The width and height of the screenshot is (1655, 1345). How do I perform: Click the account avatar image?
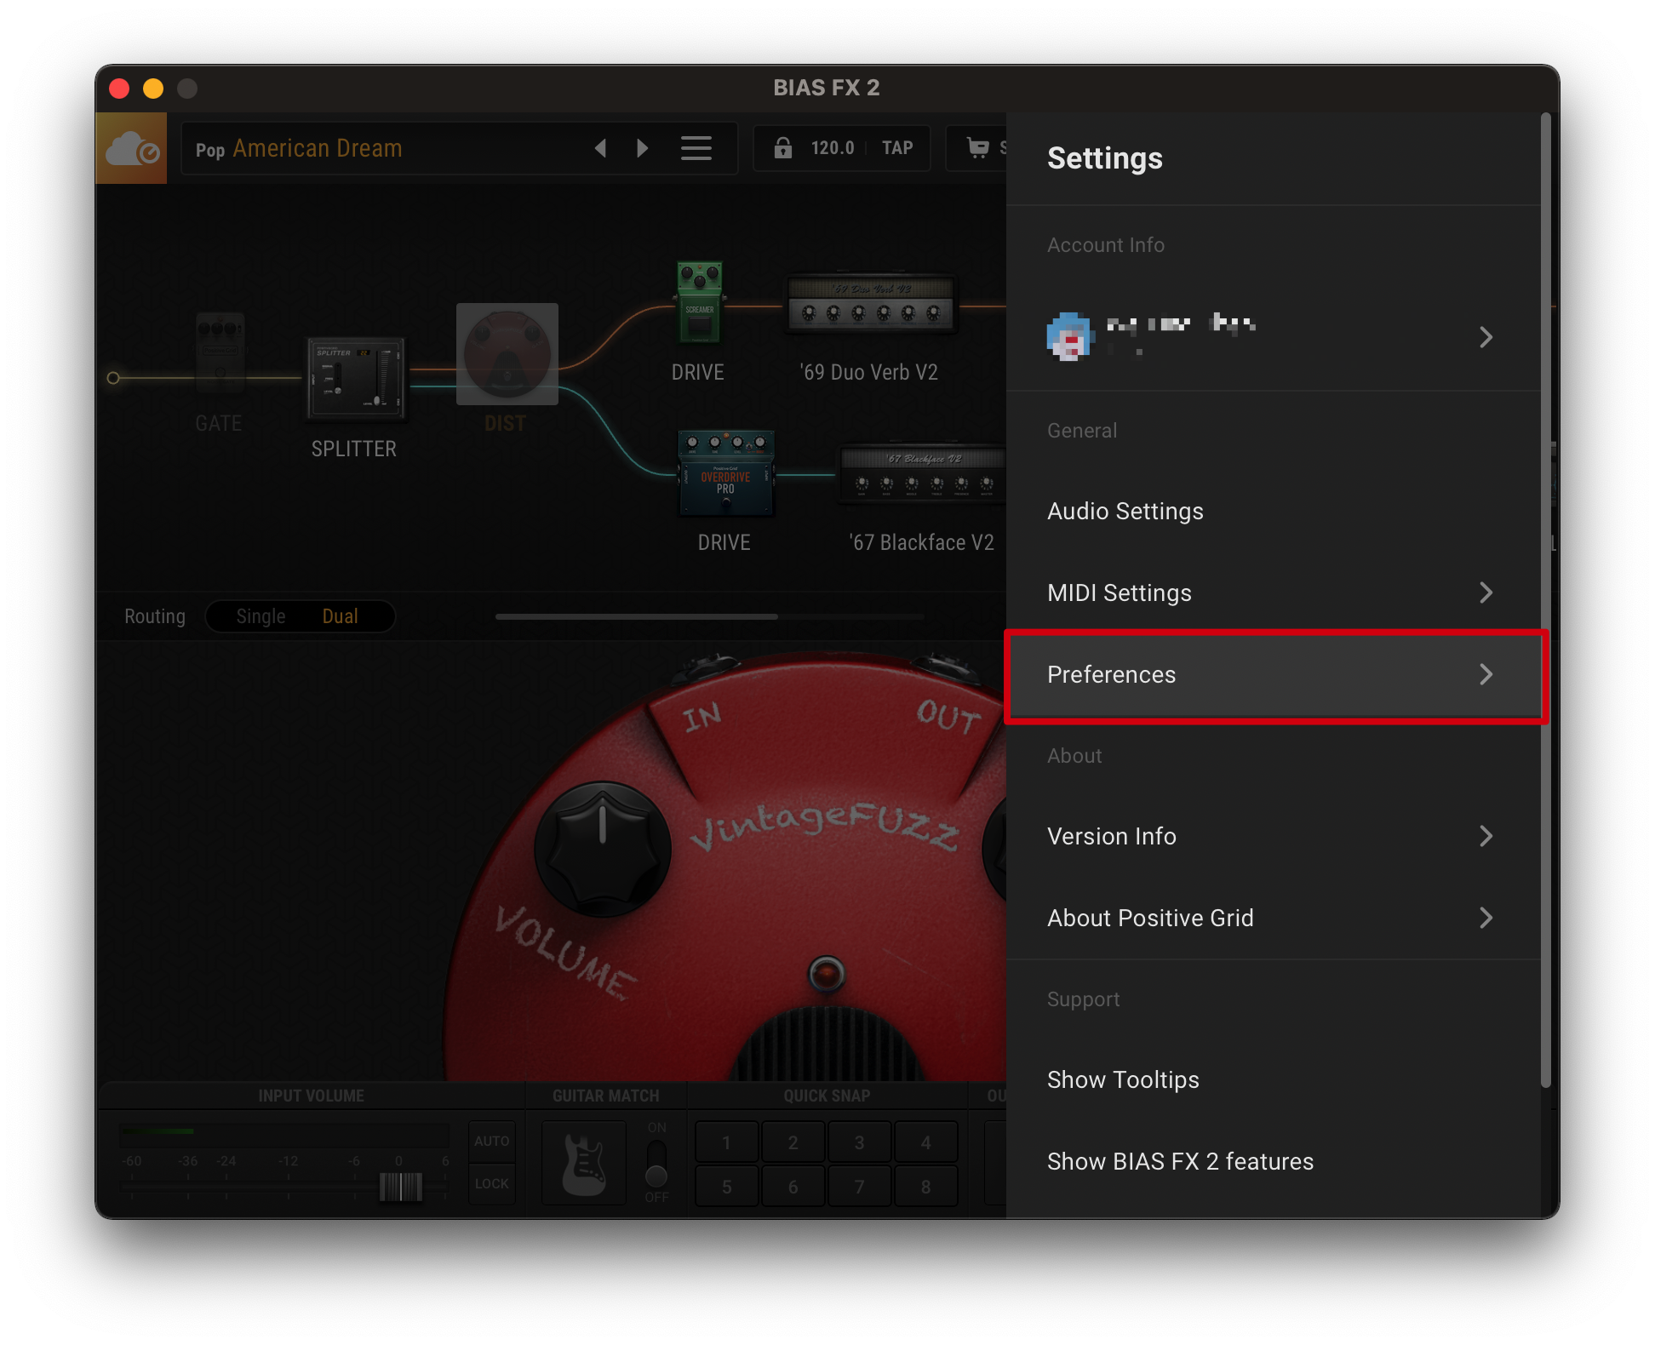coord(1068,337)
